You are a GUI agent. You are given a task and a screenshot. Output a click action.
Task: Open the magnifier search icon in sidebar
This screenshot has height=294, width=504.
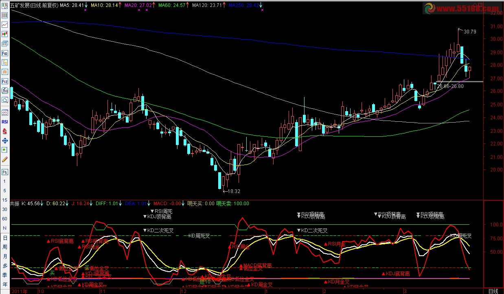pos(5,100)
